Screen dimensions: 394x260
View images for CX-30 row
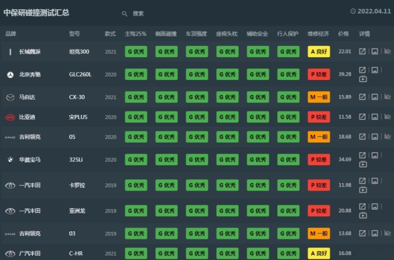pyautogui.click(x=375, y=97)
